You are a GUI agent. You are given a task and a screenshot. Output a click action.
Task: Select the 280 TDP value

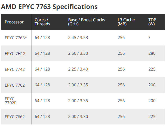click(x=152, y=53)
